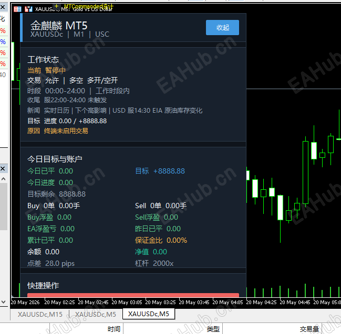
Task: Click the 杠杆 2000x value
Action: [x=154, y=263]
